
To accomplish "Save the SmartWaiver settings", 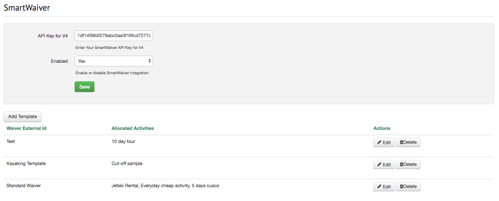I will click(85, 87).
